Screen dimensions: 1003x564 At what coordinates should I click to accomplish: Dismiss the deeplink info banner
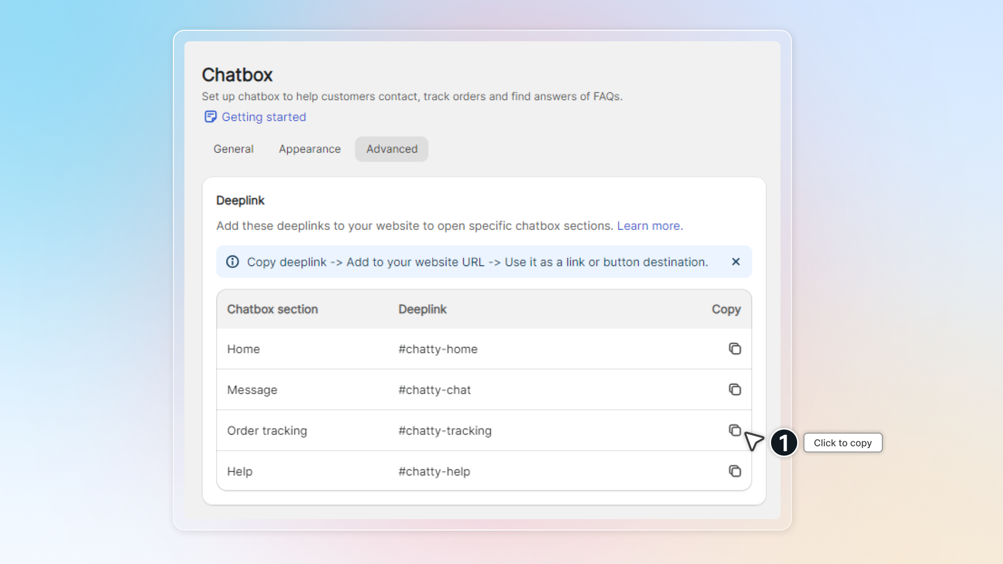point(736,262)
